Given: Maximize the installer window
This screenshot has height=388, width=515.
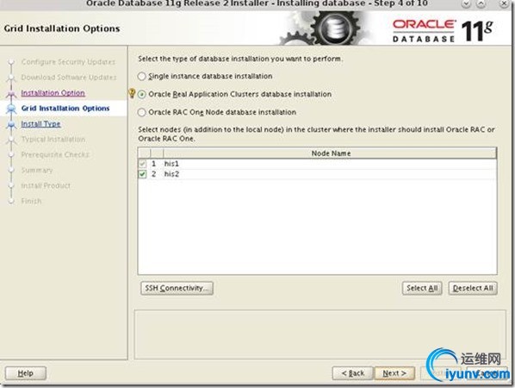Looking at the screenshot, I should (481, 3).
